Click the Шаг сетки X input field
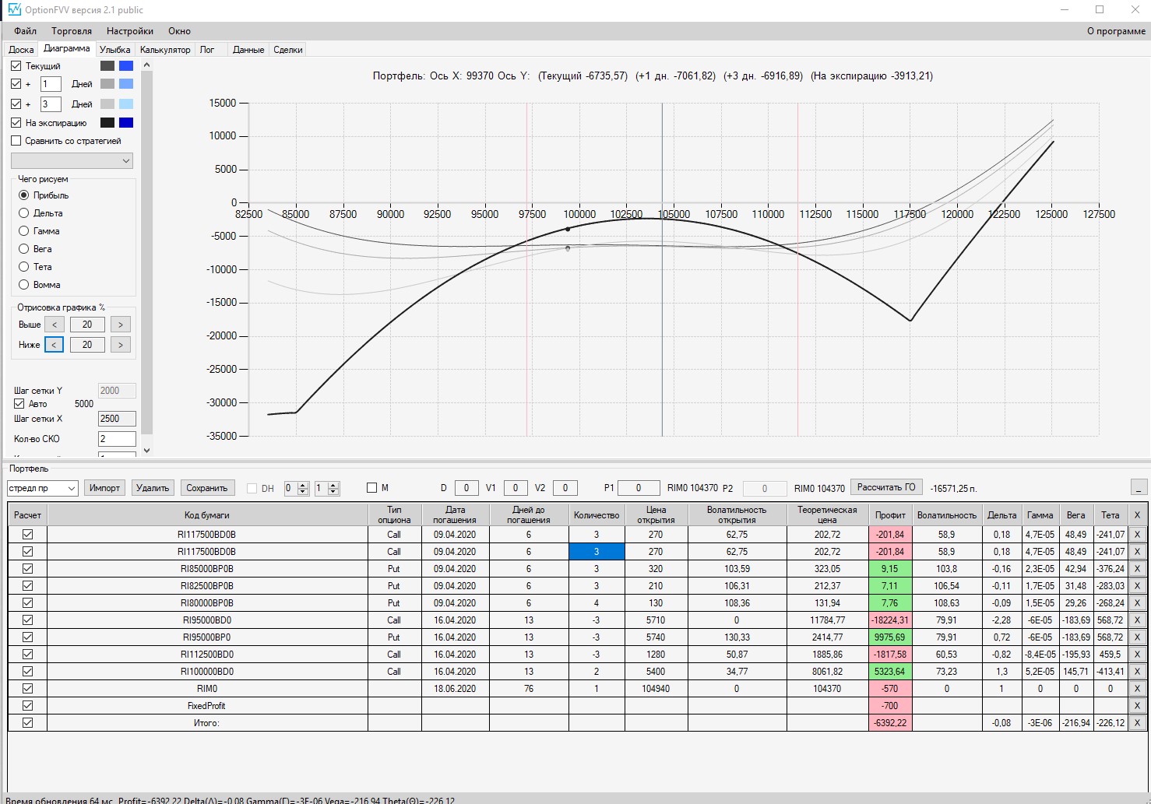Screen dimensions: 1151x804 coord(117,419)
